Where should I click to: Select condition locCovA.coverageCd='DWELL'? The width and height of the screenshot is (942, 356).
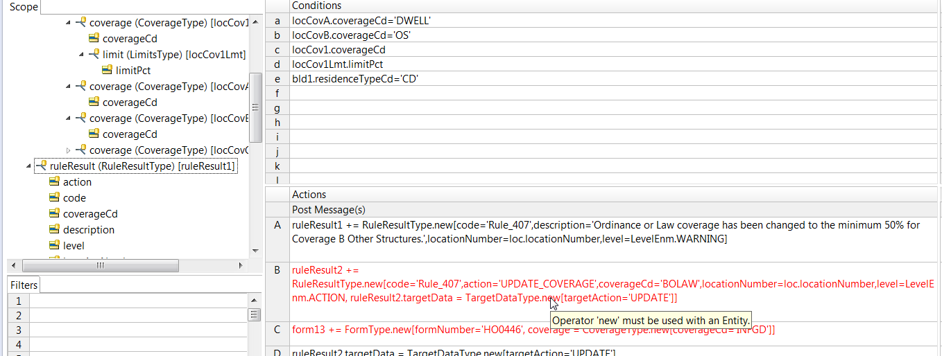click(x=613, y=20)
